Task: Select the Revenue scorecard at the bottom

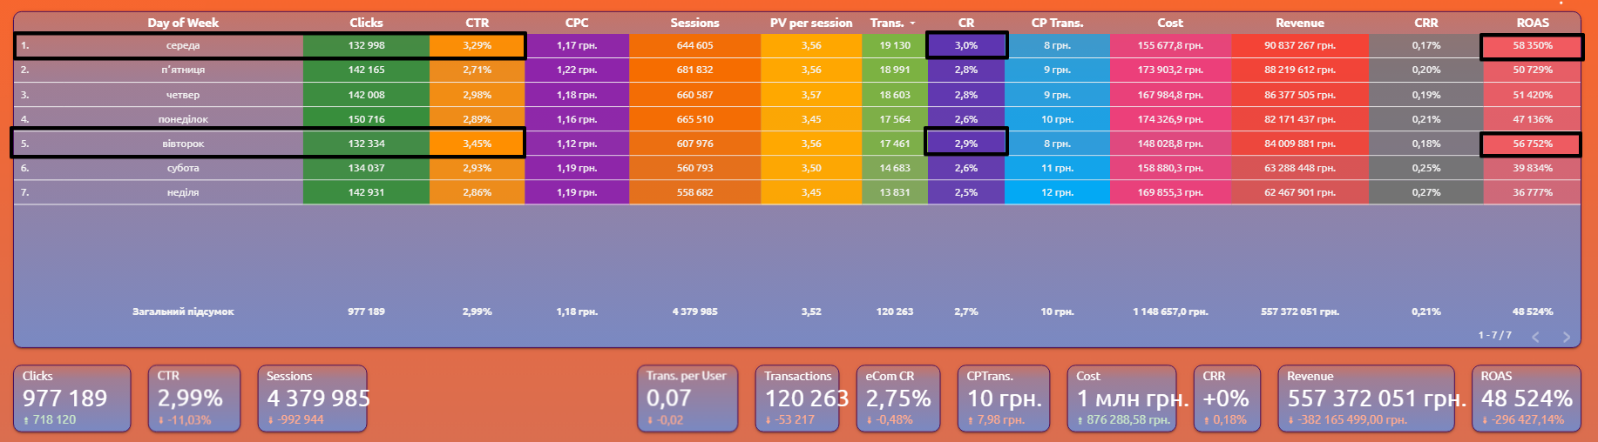Action: point(1365,398)
